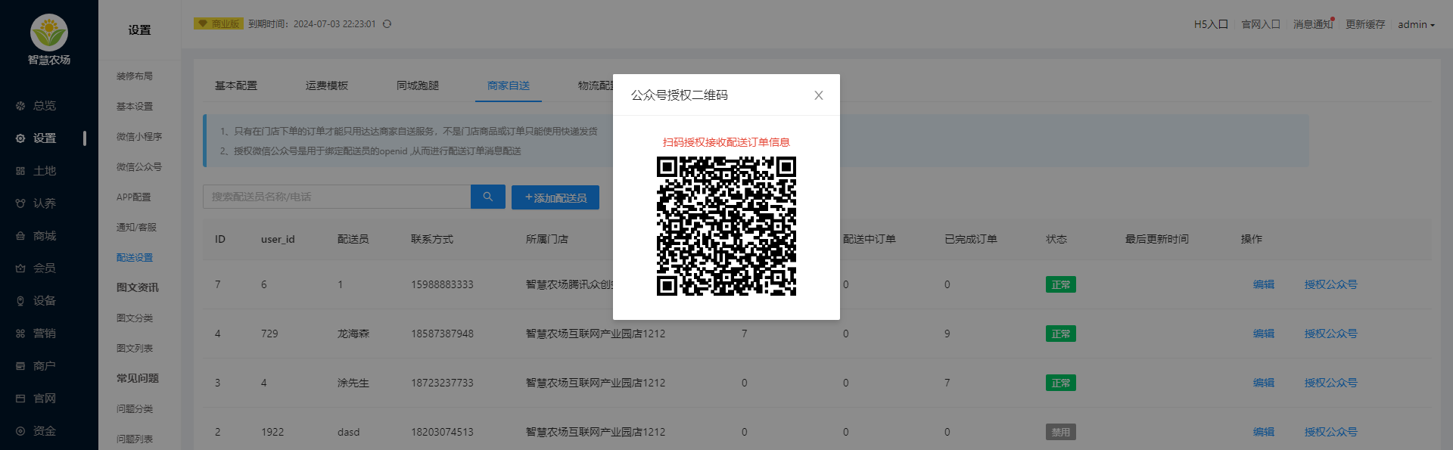Click the search magnifier button
This screenshot has height=450, width=1453.
[x=488, y=197]
